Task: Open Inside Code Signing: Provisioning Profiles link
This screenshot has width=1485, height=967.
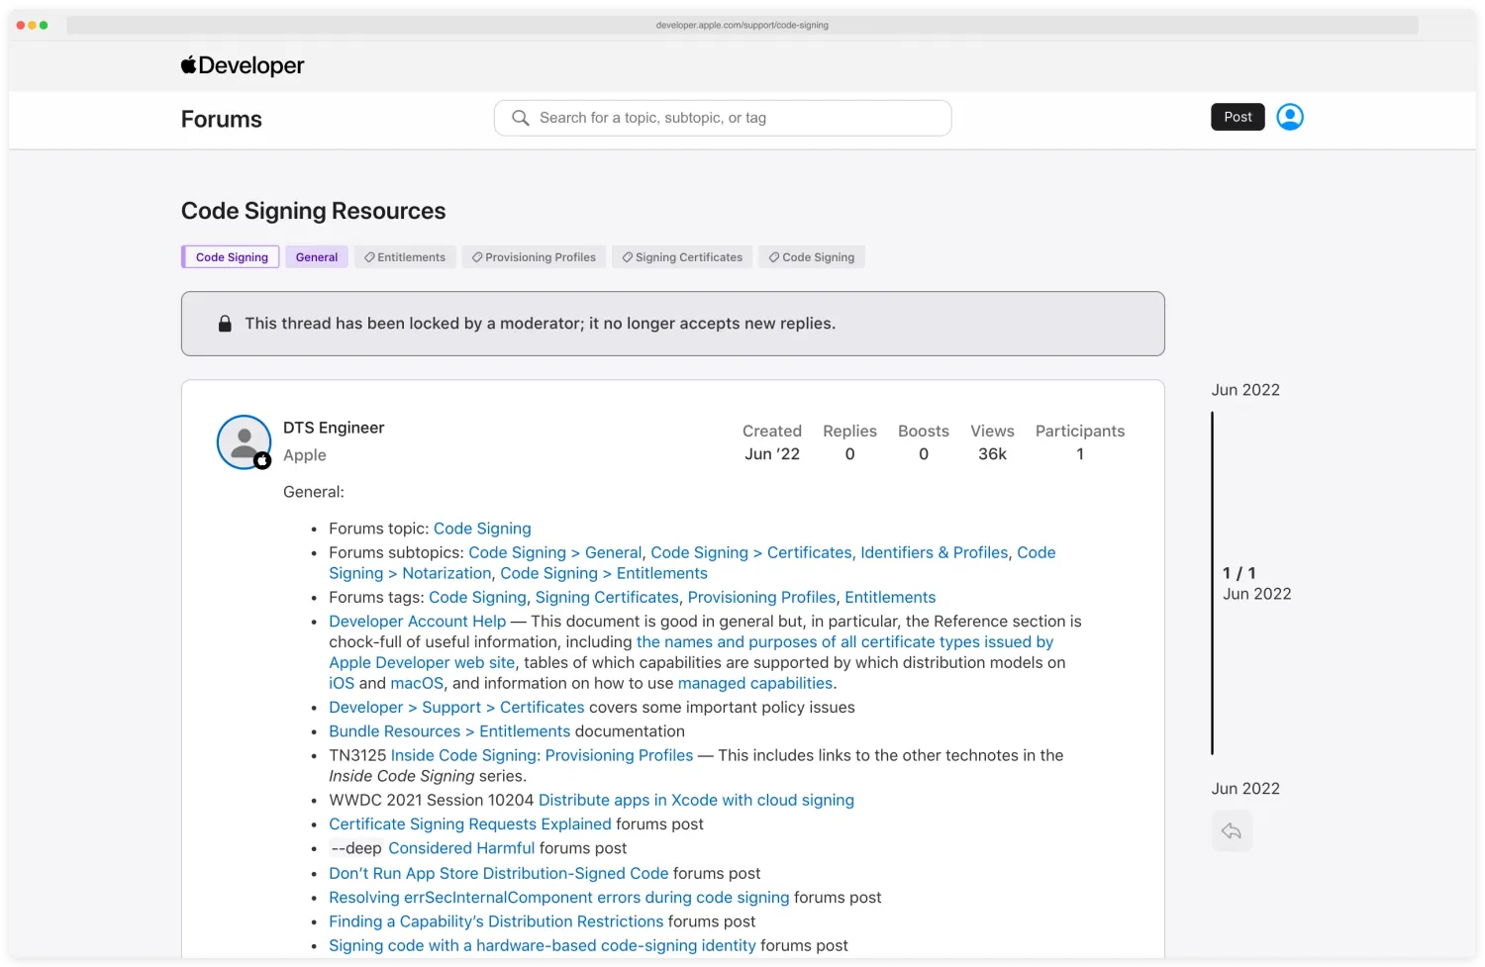Action: [542, 755]
